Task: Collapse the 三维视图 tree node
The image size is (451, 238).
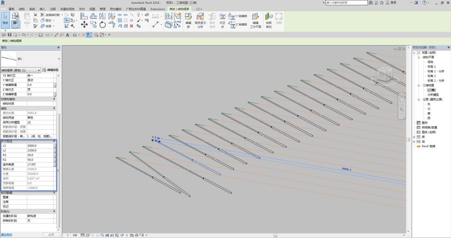Action: point(419,85)
